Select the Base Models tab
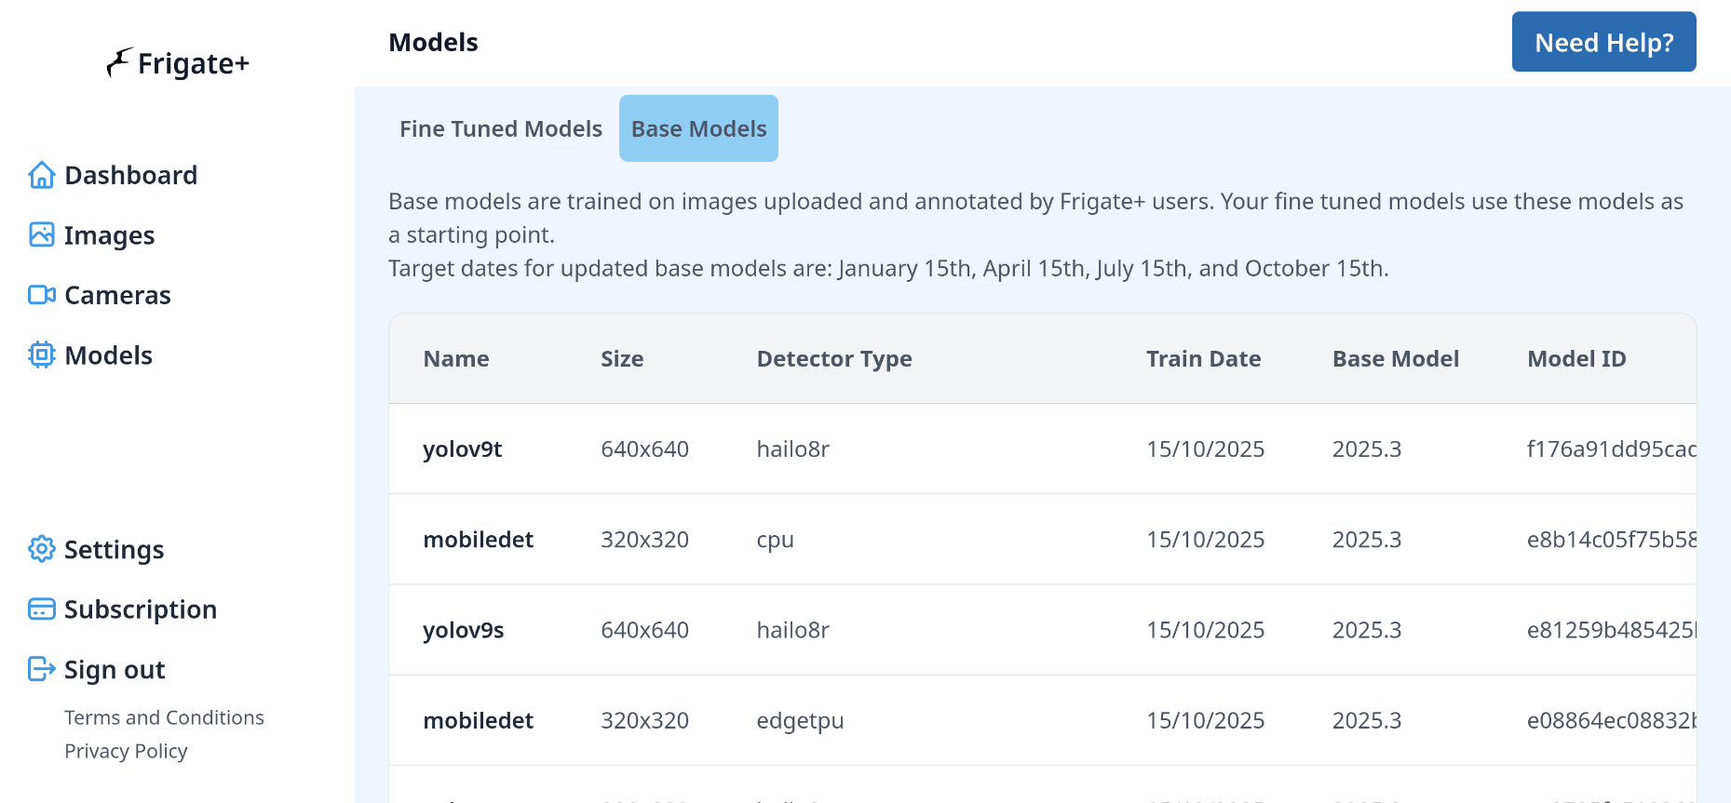This screenshot has height=803, width=1731. [x=698, y=128]
